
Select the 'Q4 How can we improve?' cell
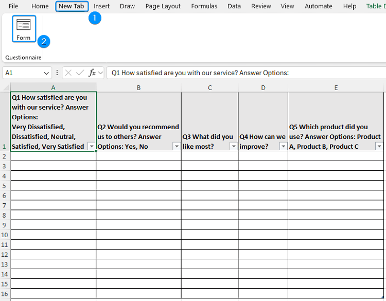click(x=263, y=121)
